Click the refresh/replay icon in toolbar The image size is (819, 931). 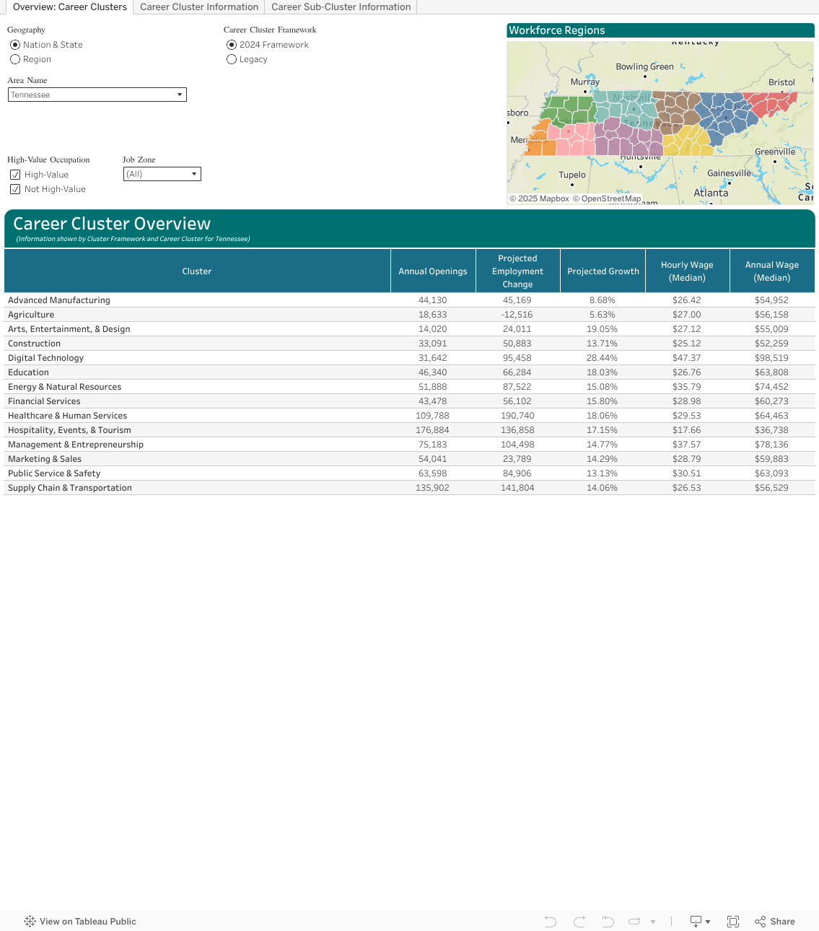point(634,922)
